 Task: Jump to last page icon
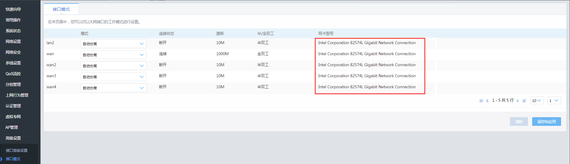point(524,101)
